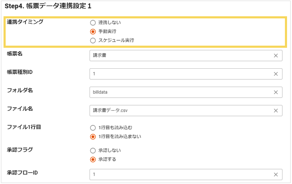The width and height of the screenshot is (292, 184).
Task: Click the 帳票種別ID input field
Action: tap(181, 74)
